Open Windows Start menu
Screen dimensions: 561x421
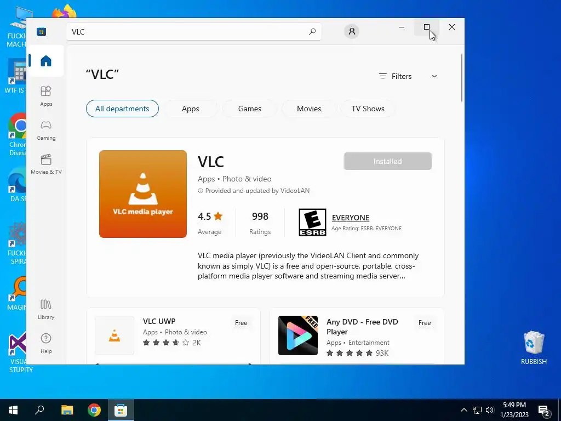pyautogui.click(x=13, y=410)
